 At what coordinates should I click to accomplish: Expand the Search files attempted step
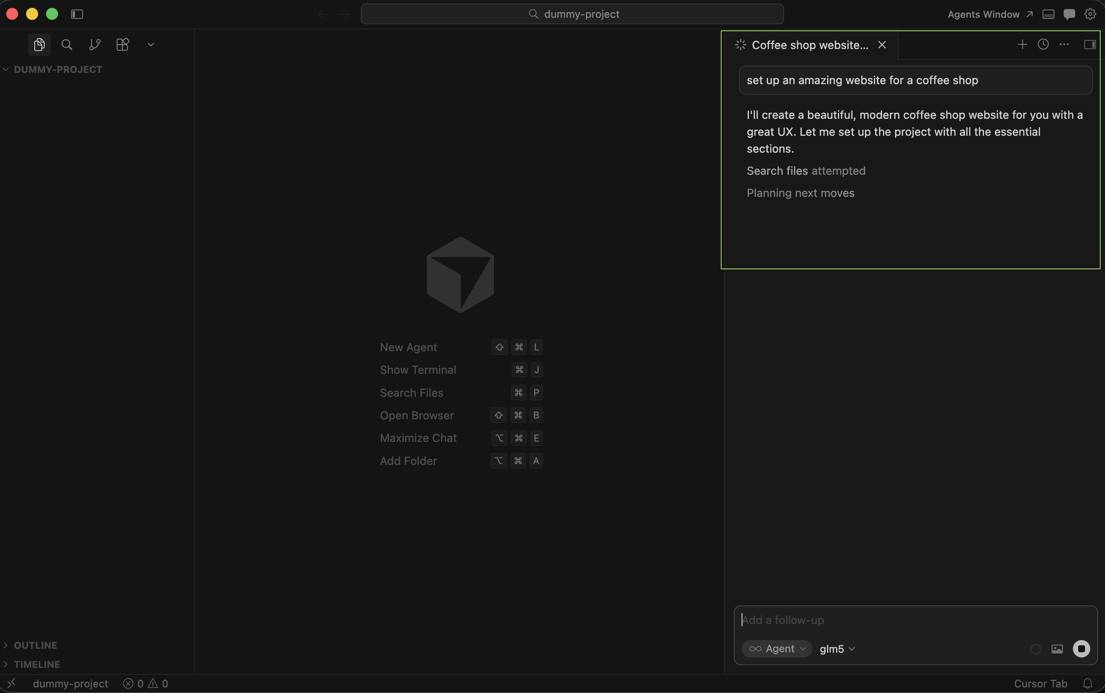(x=806, y=171)
